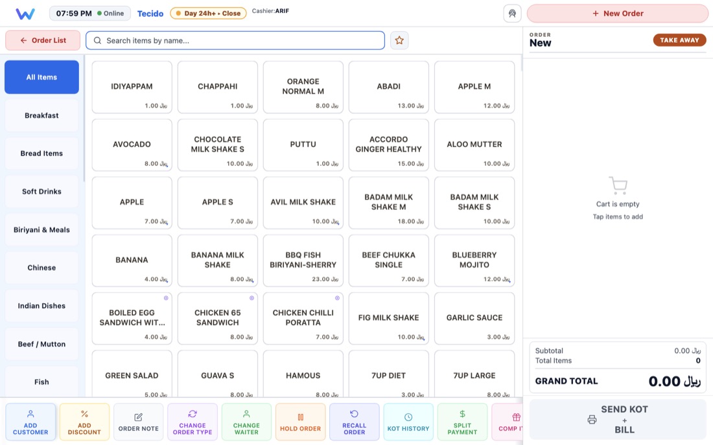
Task: Add AVIL MILK SHAKE to cart
Action: point(303,203)
